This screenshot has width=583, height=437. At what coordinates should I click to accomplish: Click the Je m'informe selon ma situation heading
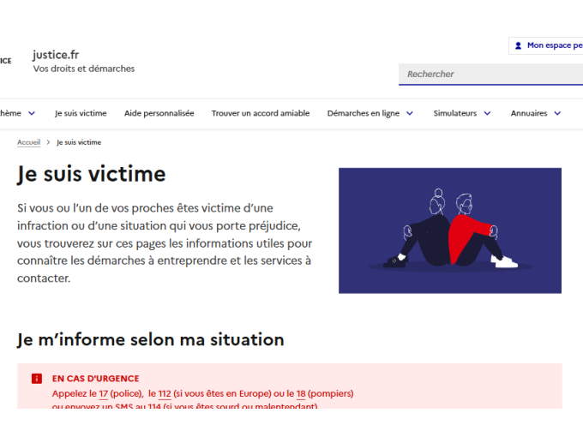click(x=151, y=339)
